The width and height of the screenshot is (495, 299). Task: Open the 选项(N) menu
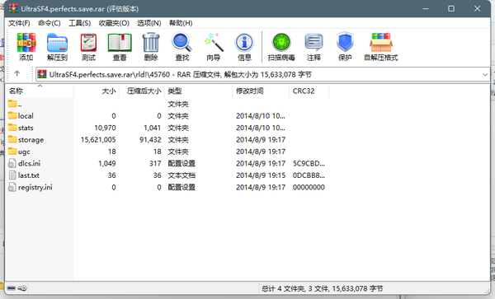[149, 23]
